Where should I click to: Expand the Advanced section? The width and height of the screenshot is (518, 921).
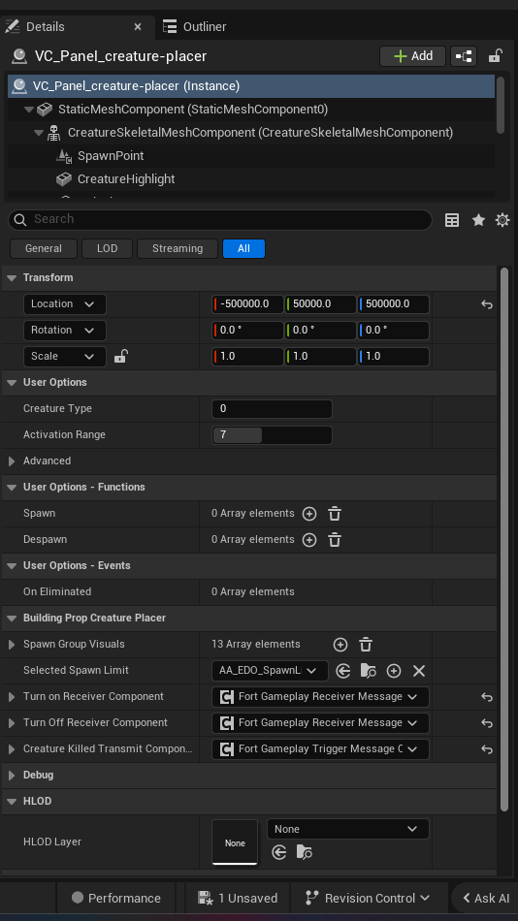pos(12,461)
